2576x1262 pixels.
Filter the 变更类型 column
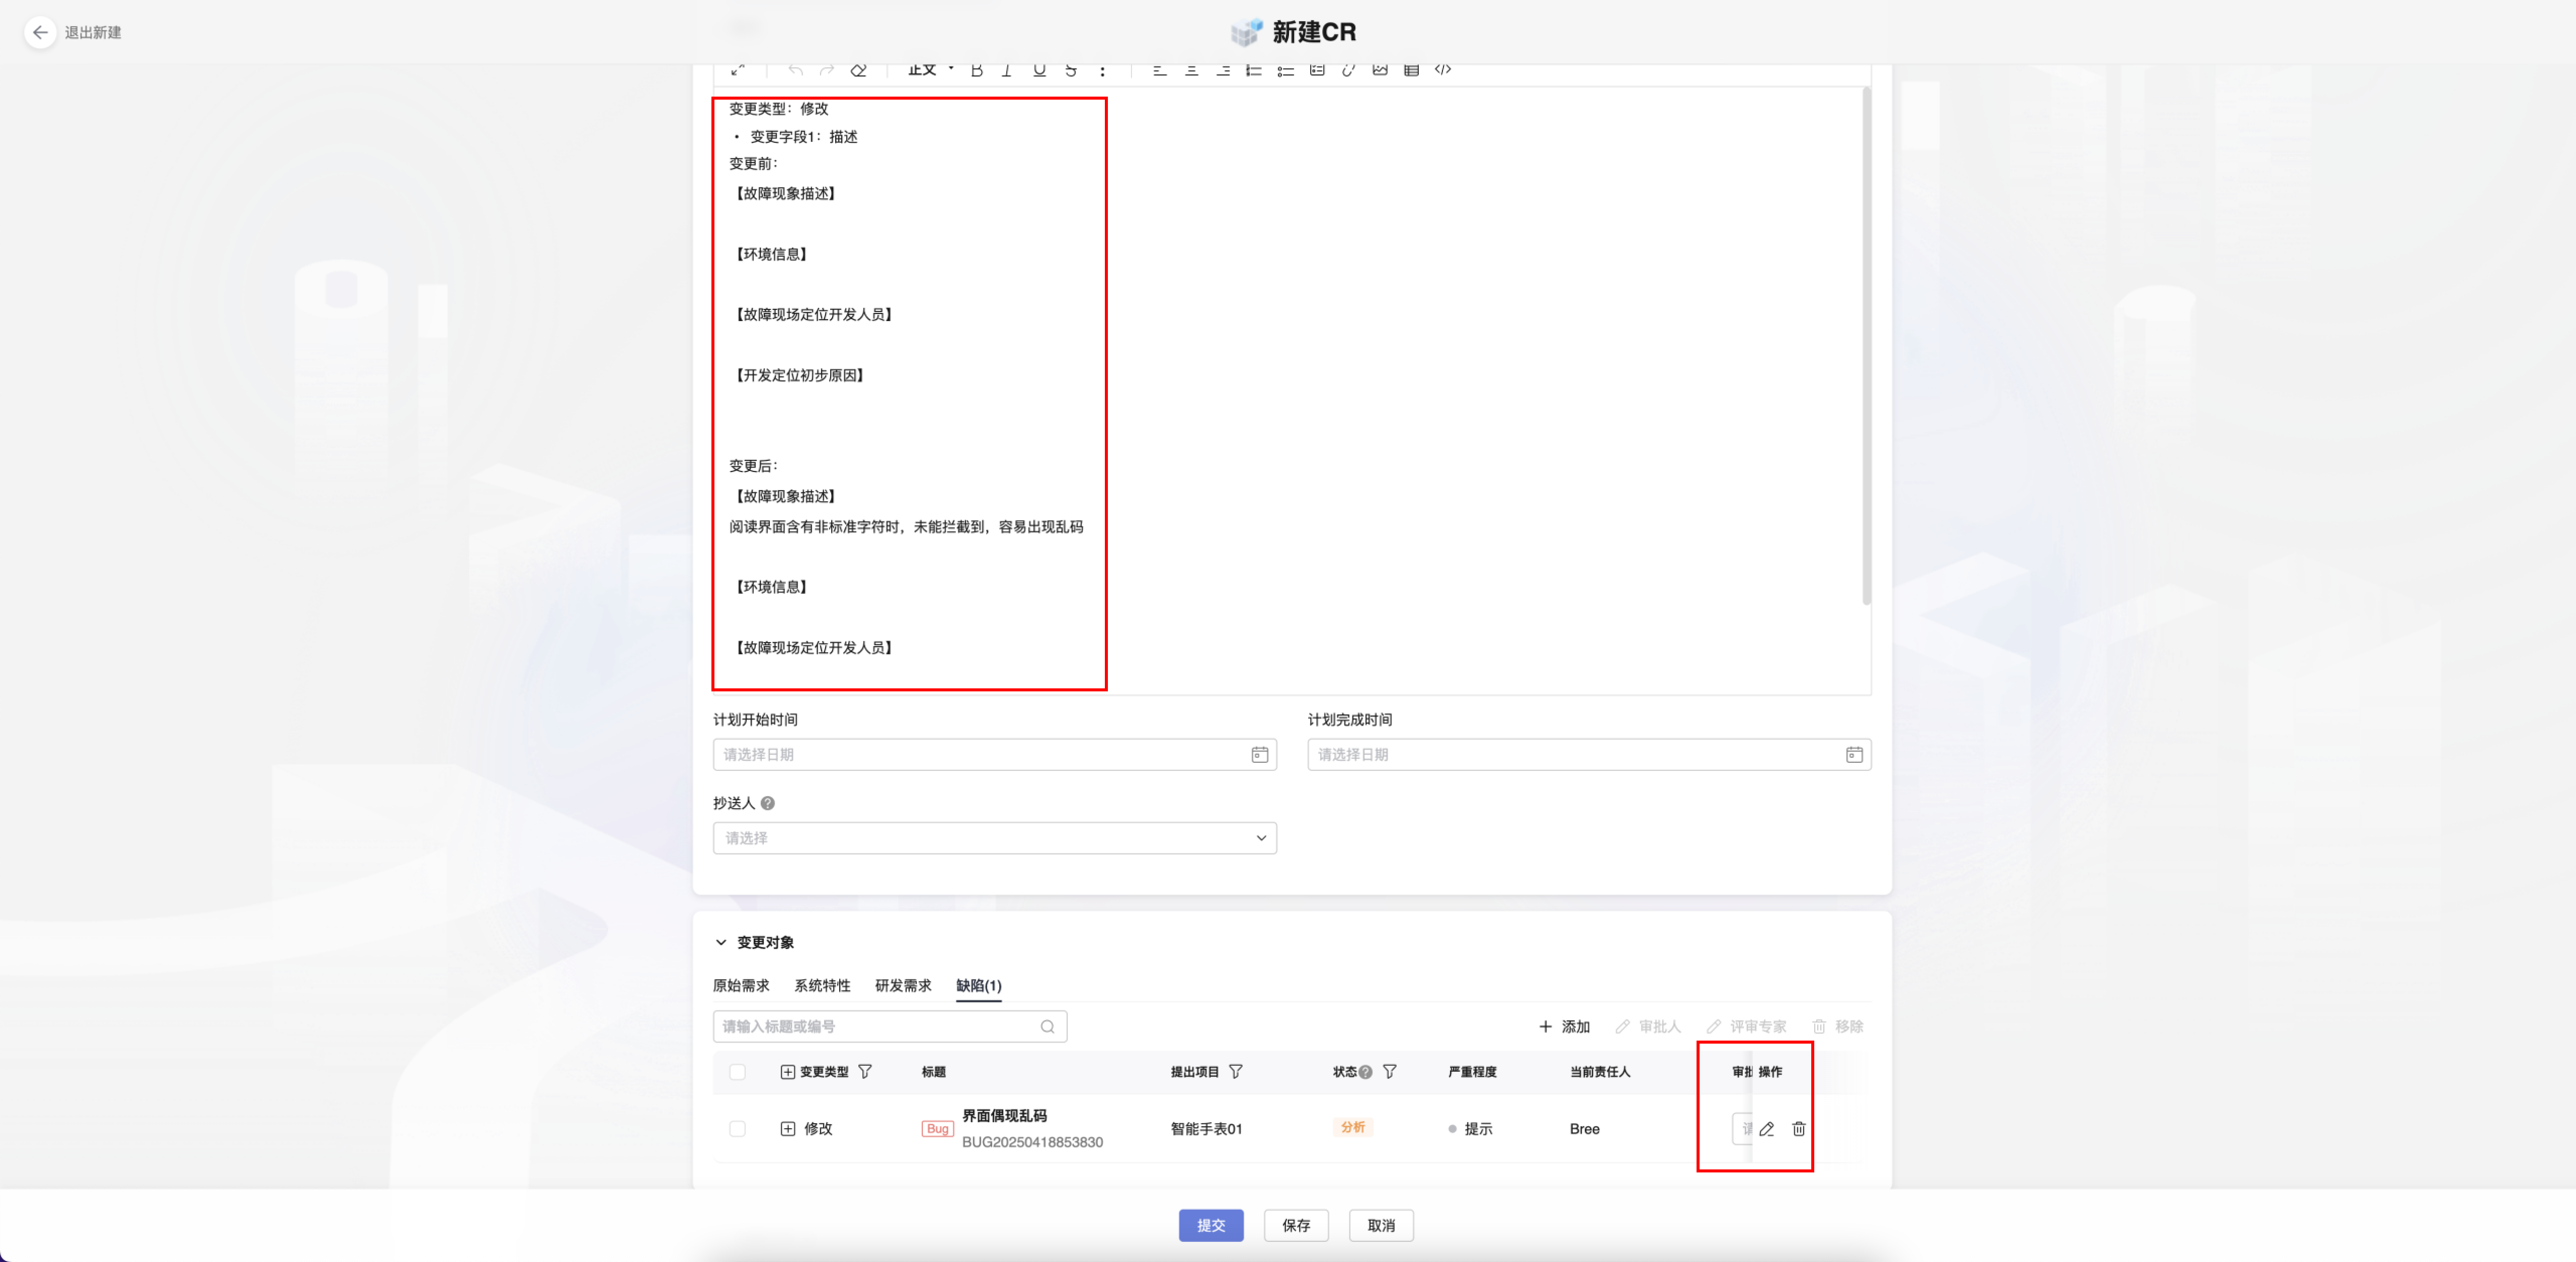click(865, 1072)
